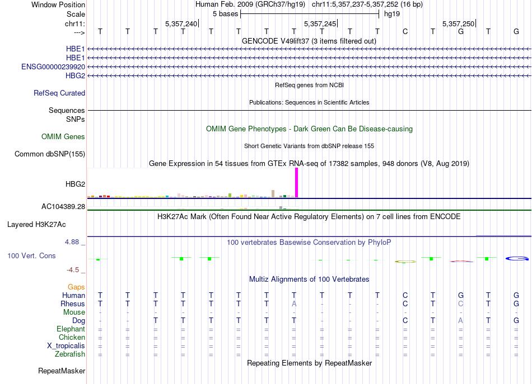Open the RefSeq Curated track label
The height and width of the screenshot is (384, 532).
pos(59,93)
